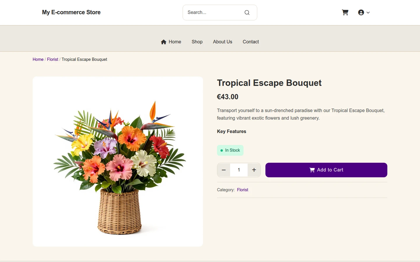Increase quantity with plus button

point(254,170)
